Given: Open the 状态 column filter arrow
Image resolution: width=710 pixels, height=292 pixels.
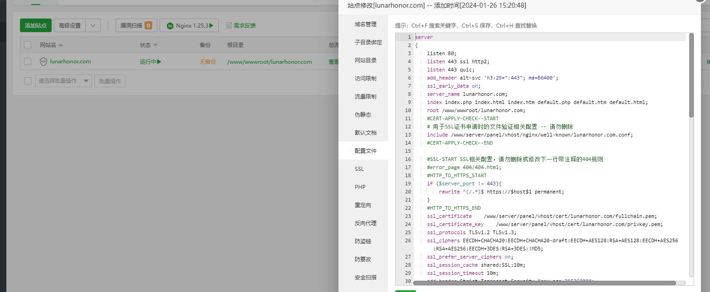Looking at the screenshot, I should [155, 45].
